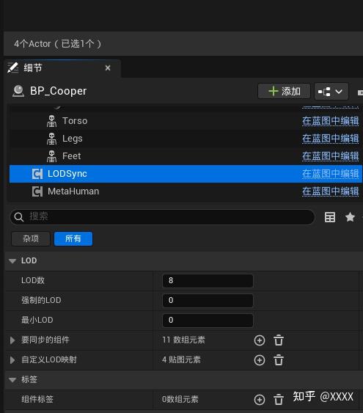Expand the 自定义LOD映射 entry
The image size is (363, 413).
(x=12, y=359)
